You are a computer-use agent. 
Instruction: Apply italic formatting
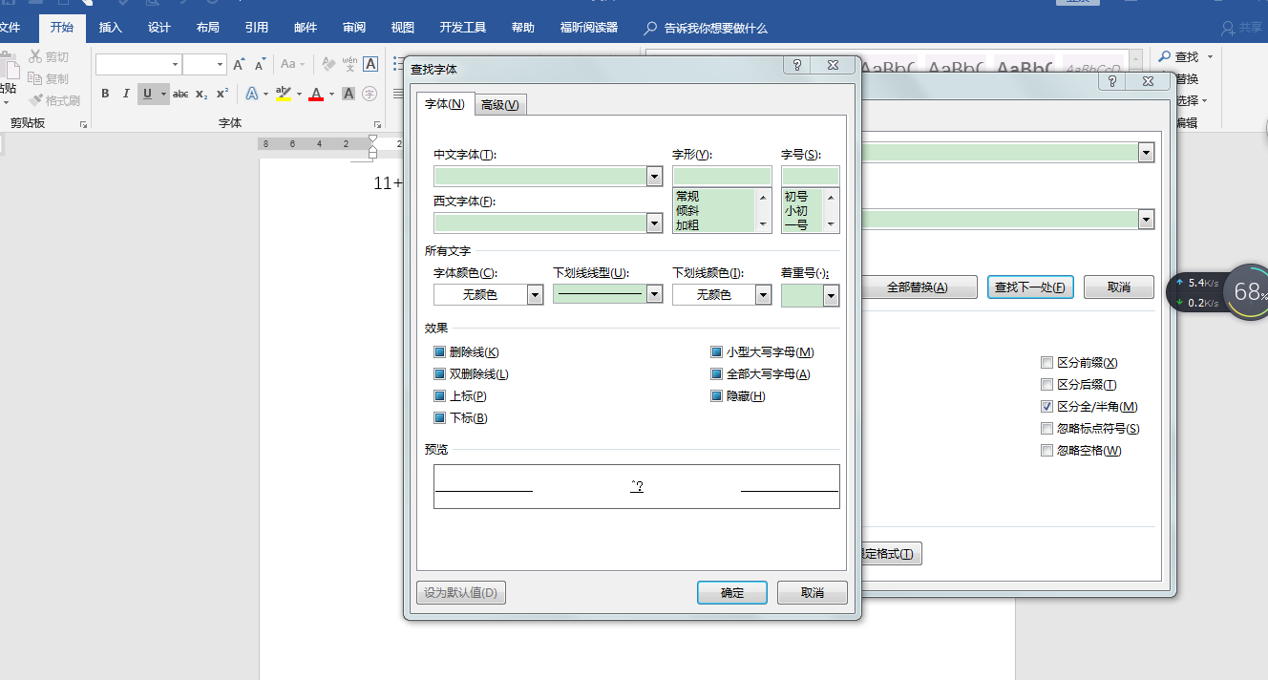125,93
